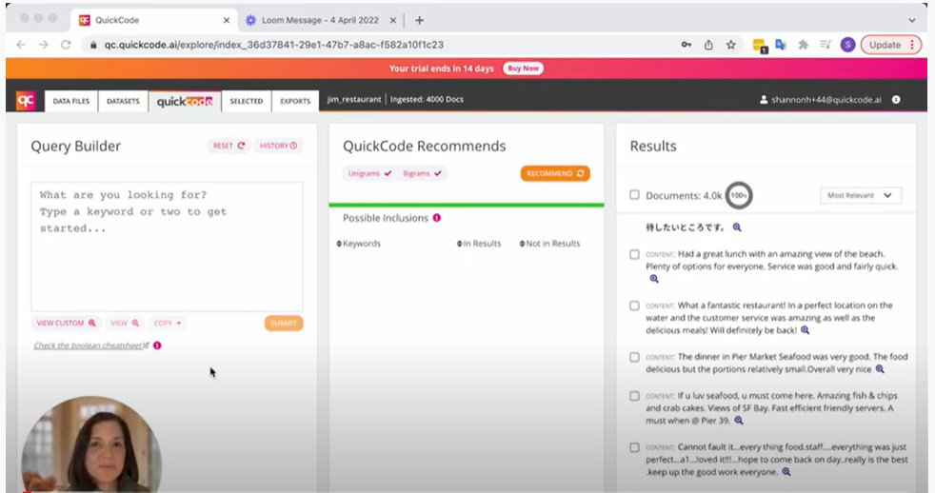Close the QuickCode browser tab
Screen dimensions: 935x493
coord(227,20)
